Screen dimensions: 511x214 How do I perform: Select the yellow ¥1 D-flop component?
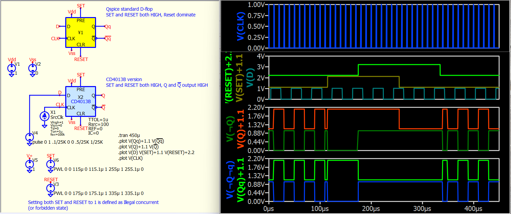[x=80, y=32]
